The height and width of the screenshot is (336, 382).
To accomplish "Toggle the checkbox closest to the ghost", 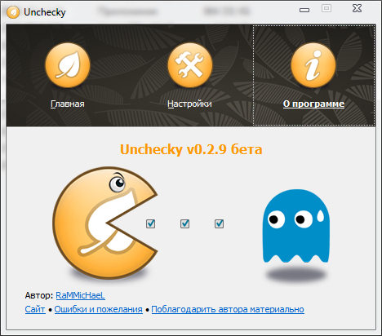I will [219, 223].
